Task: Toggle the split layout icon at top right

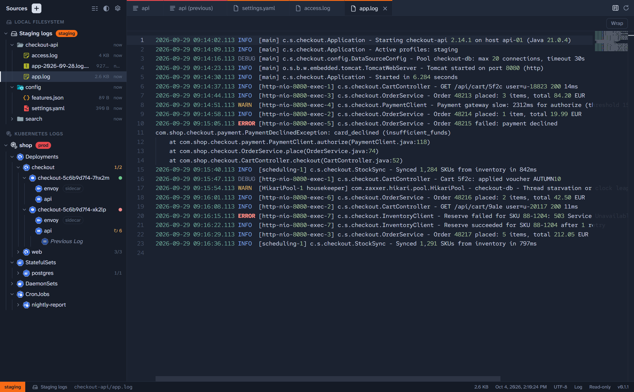Action: [x=616, y=8]
